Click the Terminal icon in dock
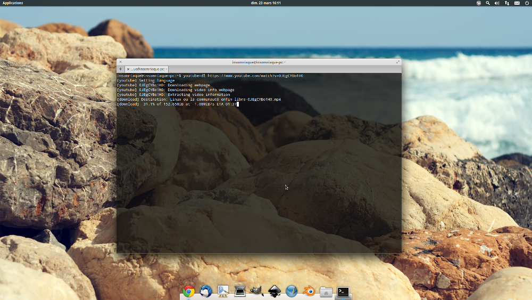The width and height of the screenshot is (532, 300). 343,292
